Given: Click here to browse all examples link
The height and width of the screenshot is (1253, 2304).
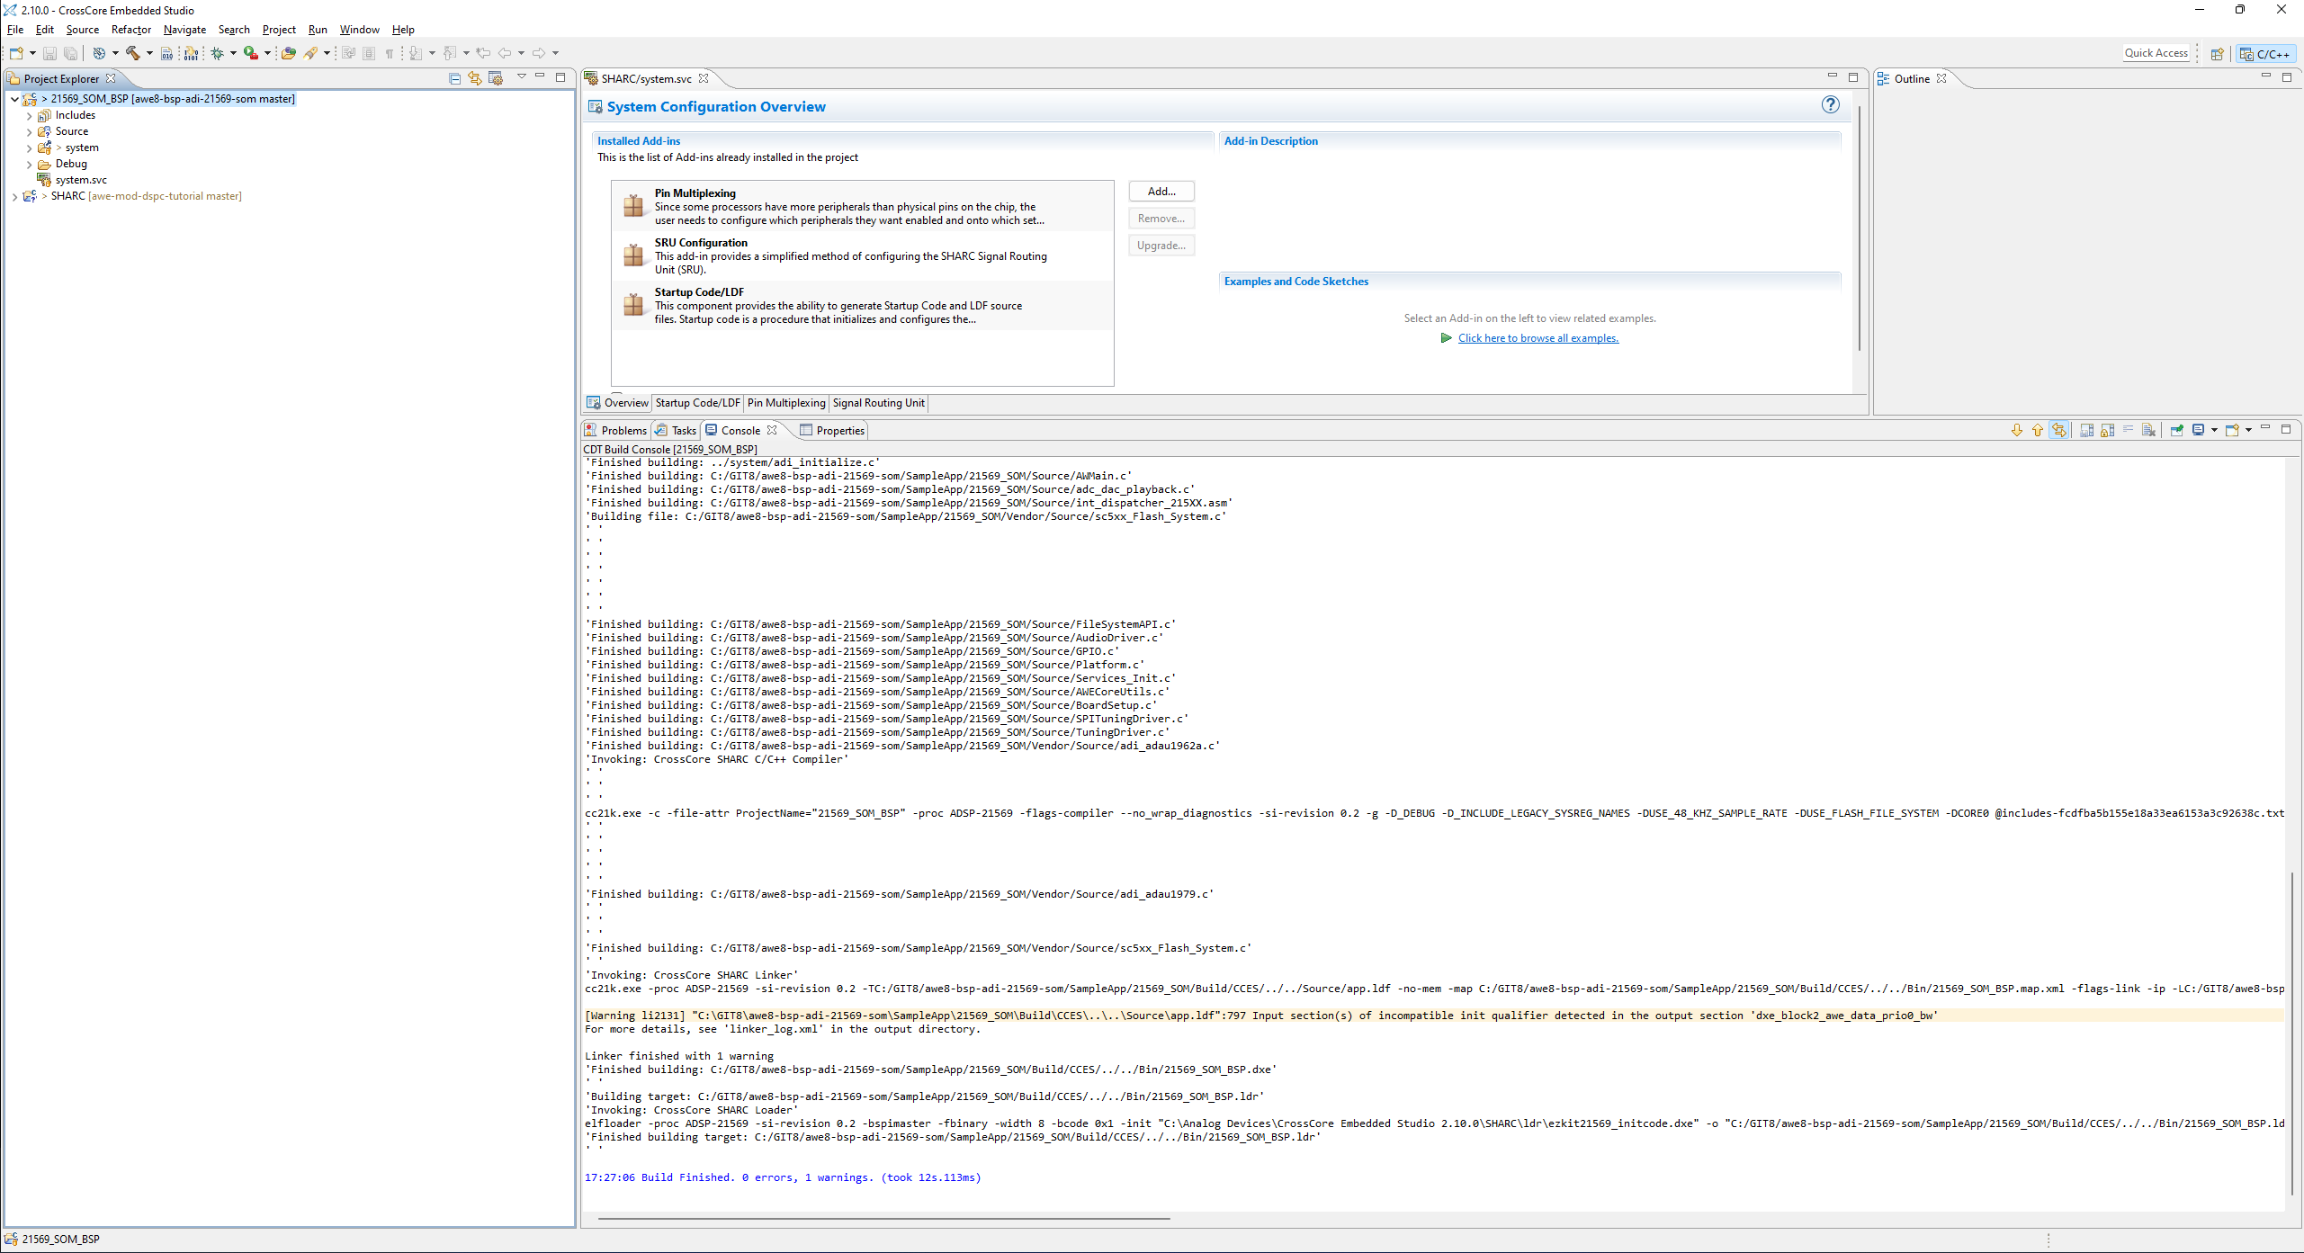Looking at the screenshot, I should coord(1537,338).
